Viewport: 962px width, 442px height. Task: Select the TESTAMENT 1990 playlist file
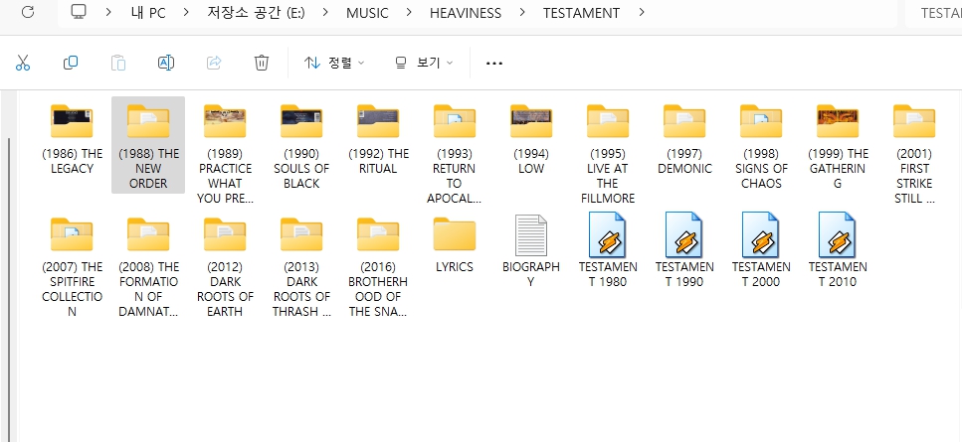tap(684, 251)
